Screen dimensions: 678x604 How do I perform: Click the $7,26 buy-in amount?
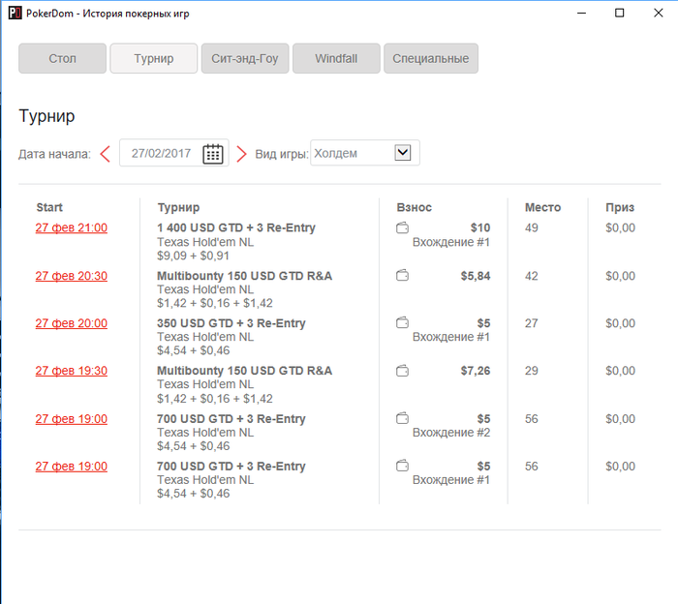[x=476, y=371]
